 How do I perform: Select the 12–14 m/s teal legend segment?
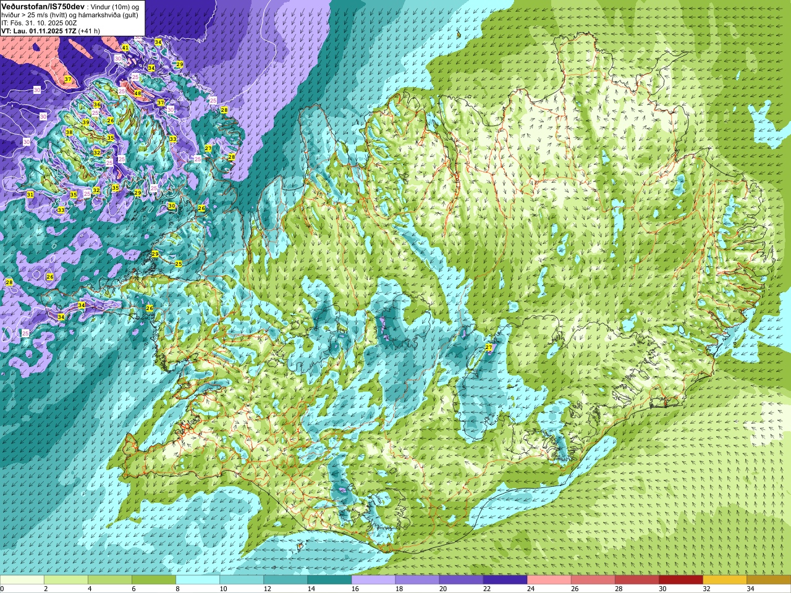pos(286,580)
